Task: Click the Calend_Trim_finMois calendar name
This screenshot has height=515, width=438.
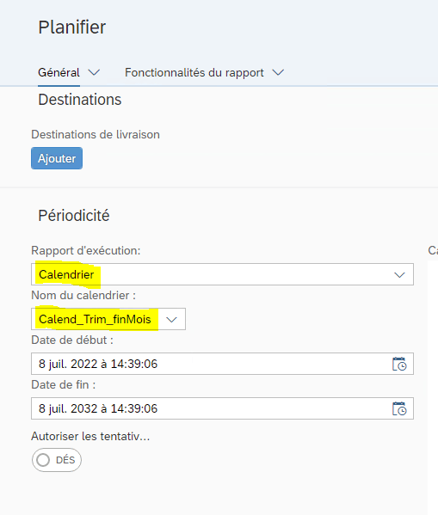Action: (x=95, y=319)
